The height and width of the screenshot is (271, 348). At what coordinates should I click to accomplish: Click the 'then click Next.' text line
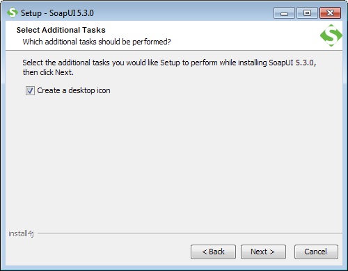click(x=48, y=72)
